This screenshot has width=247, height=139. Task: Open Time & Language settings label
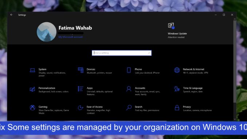pos(193,88)
